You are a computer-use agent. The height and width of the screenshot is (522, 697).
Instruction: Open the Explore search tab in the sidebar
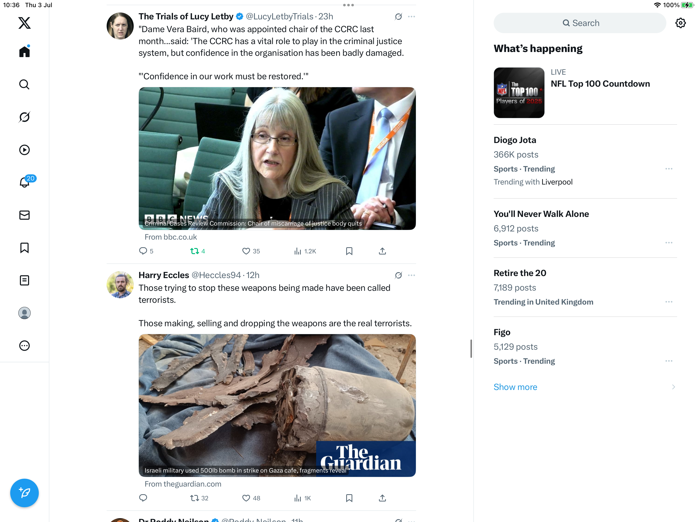point(24,84)
